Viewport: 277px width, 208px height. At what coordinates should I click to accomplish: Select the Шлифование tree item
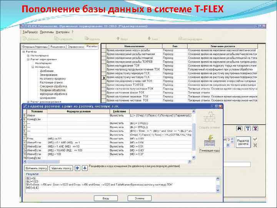point(48,98)
